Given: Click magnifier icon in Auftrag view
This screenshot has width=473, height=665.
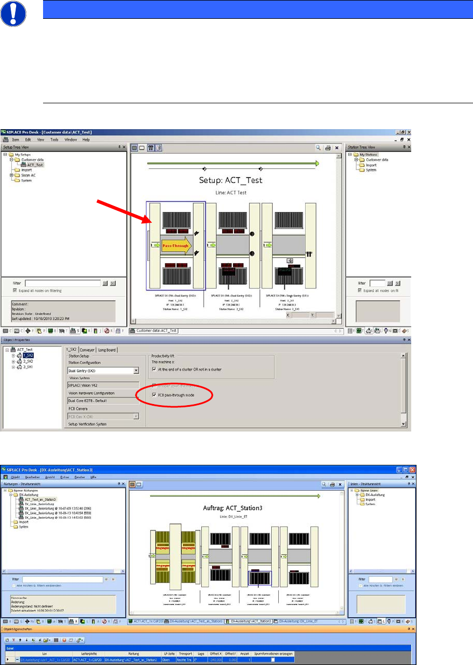Looking at the screenshot, I should click(x=325, y=485).
